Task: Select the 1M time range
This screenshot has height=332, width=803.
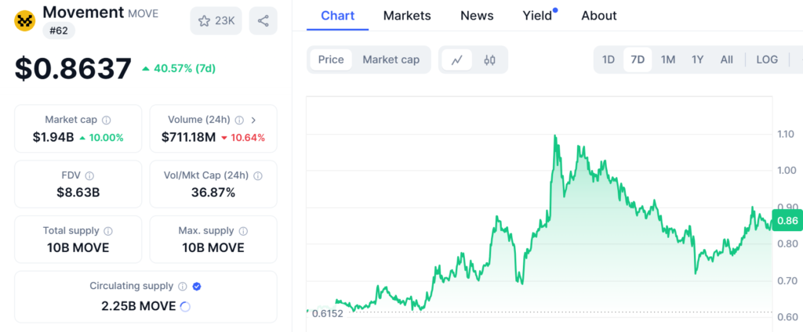Action: click(668, 60)
